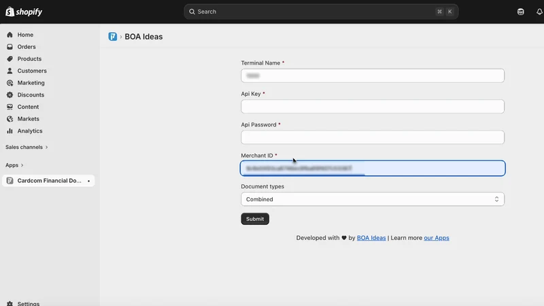Viewport: 544px width, 306px height.
Task: Open Document types Combined dropdown
Action: [x=373, y=199]
